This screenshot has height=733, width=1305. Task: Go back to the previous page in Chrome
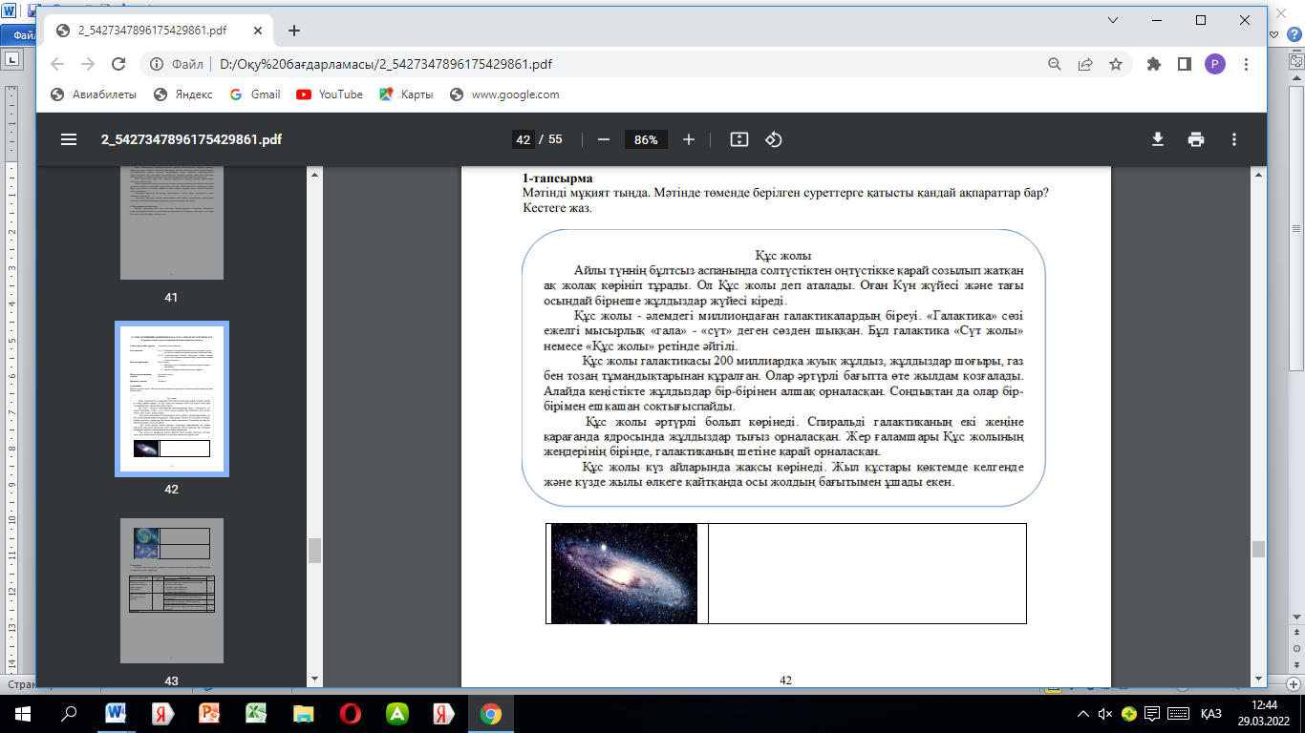(x=57, y=64)
